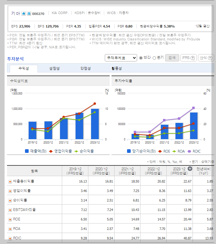The width and height of the screenshot is (216, 244).
Task: Select the 분기 radio button
Action: tap(154, 58)
